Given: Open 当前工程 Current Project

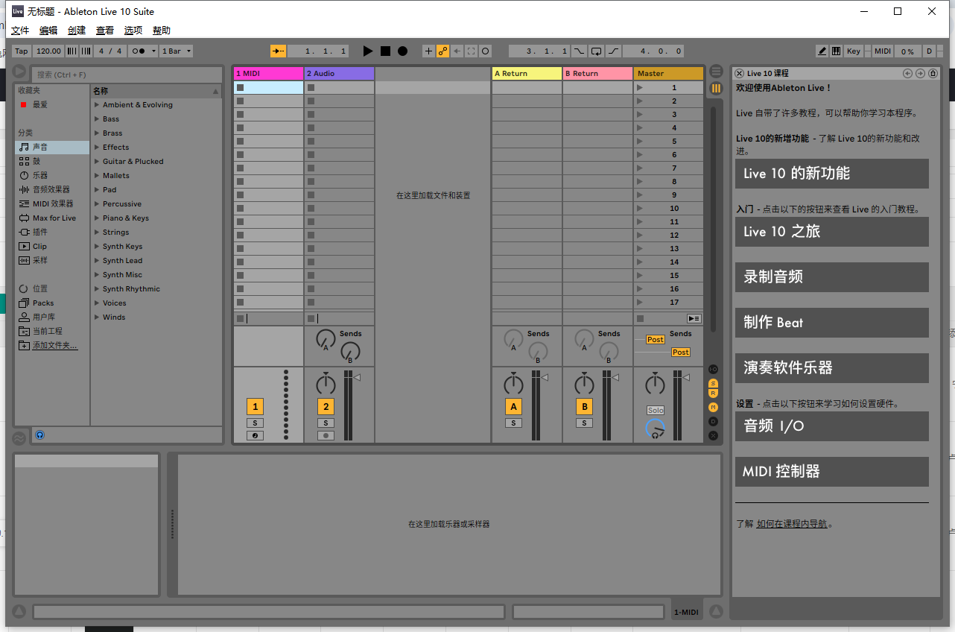Looking at the screenshot, I should [x=52, y=331].
